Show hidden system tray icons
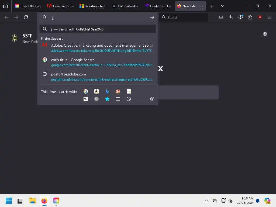The width and height of the screenshot is (276, 207). [206, 201]
